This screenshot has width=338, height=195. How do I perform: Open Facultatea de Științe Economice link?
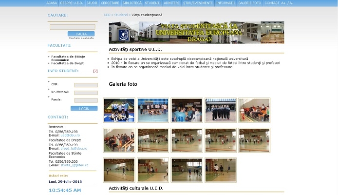tap(68, 58)
